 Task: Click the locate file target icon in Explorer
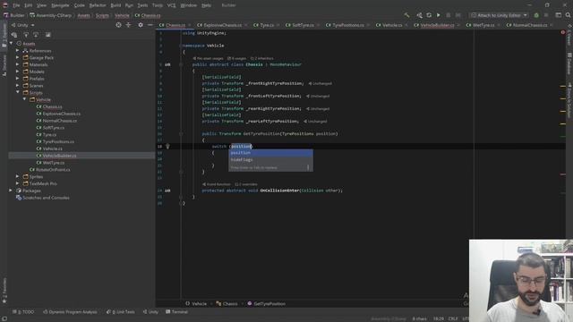118,25
